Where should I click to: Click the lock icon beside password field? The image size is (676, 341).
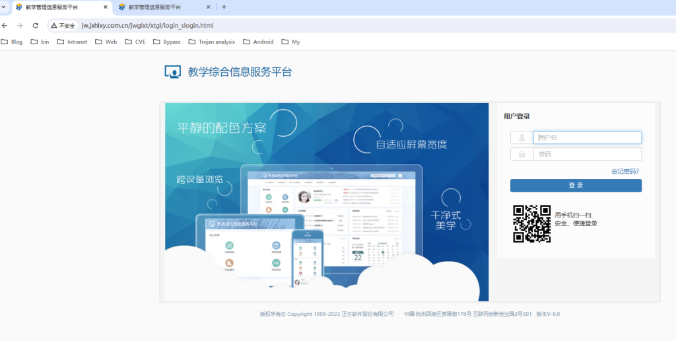522,154
